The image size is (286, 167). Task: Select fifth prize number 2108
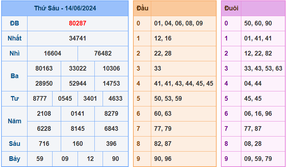tap(44, 114)
